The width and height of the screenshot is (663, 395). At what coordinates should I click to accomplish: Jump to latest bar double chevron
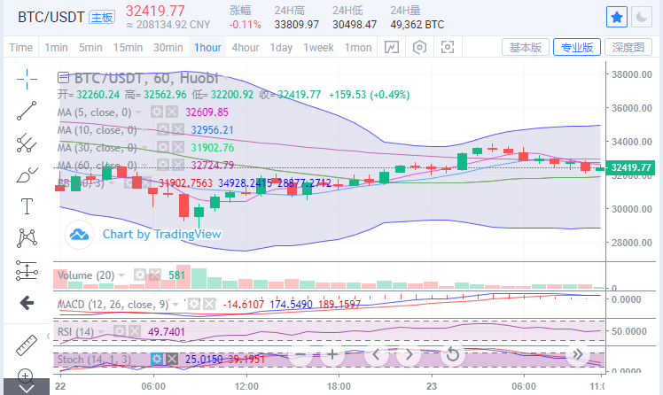pyautogui.click(x=578, y=354)
